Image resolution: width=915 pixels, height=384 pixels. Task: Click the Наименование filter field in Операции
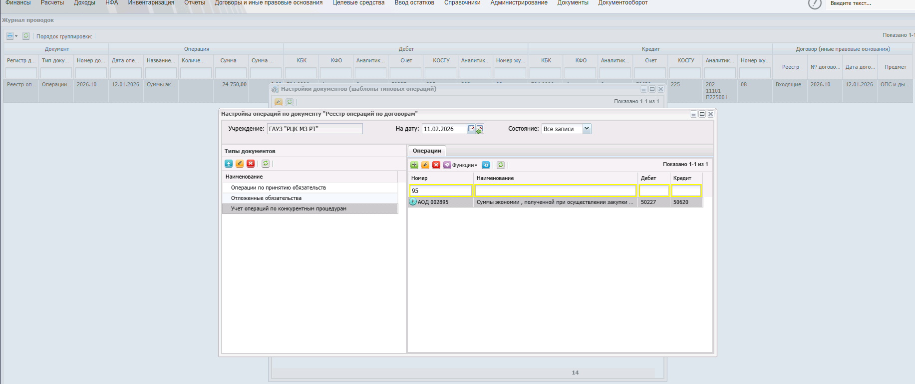[x=556, y=191]
